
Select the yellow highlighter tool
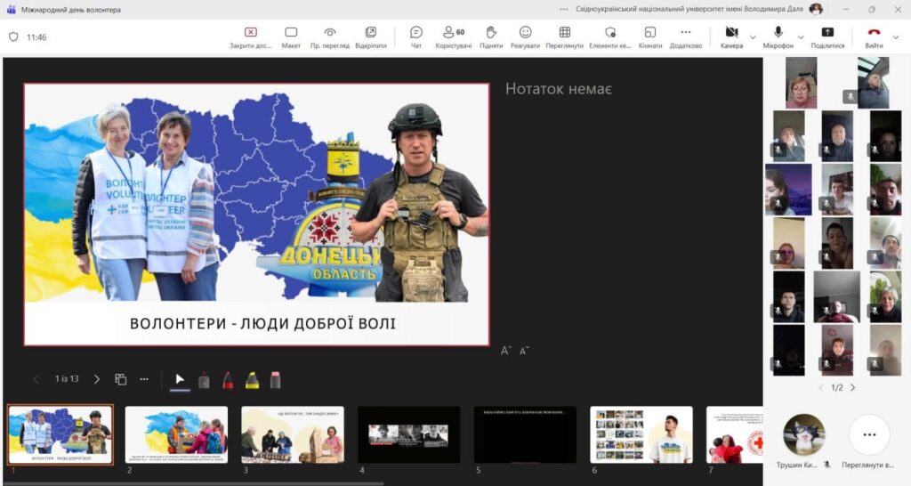[252, 379]
